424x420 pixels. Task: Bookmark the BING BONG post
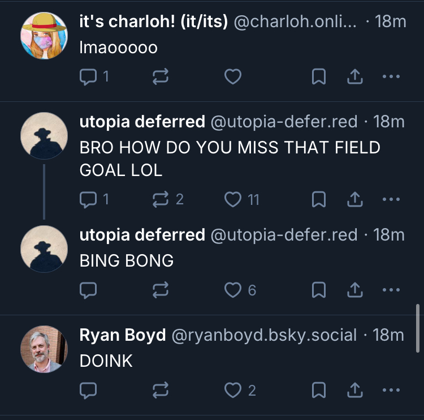pos(319,290)
